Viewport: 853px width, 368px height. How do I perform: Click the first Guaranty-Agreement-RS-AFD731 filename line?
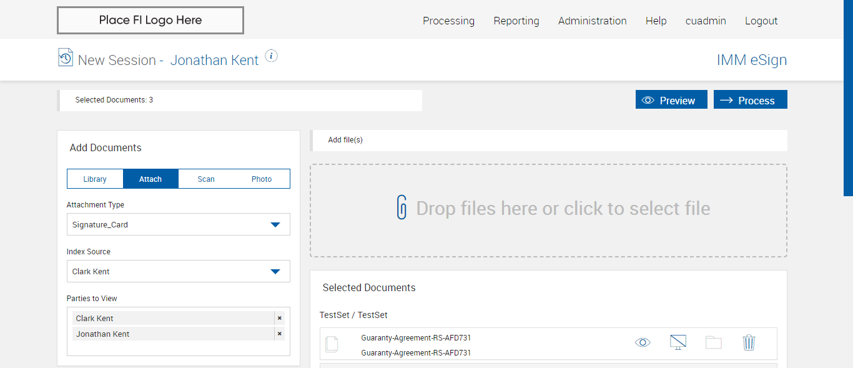[416, 338]
